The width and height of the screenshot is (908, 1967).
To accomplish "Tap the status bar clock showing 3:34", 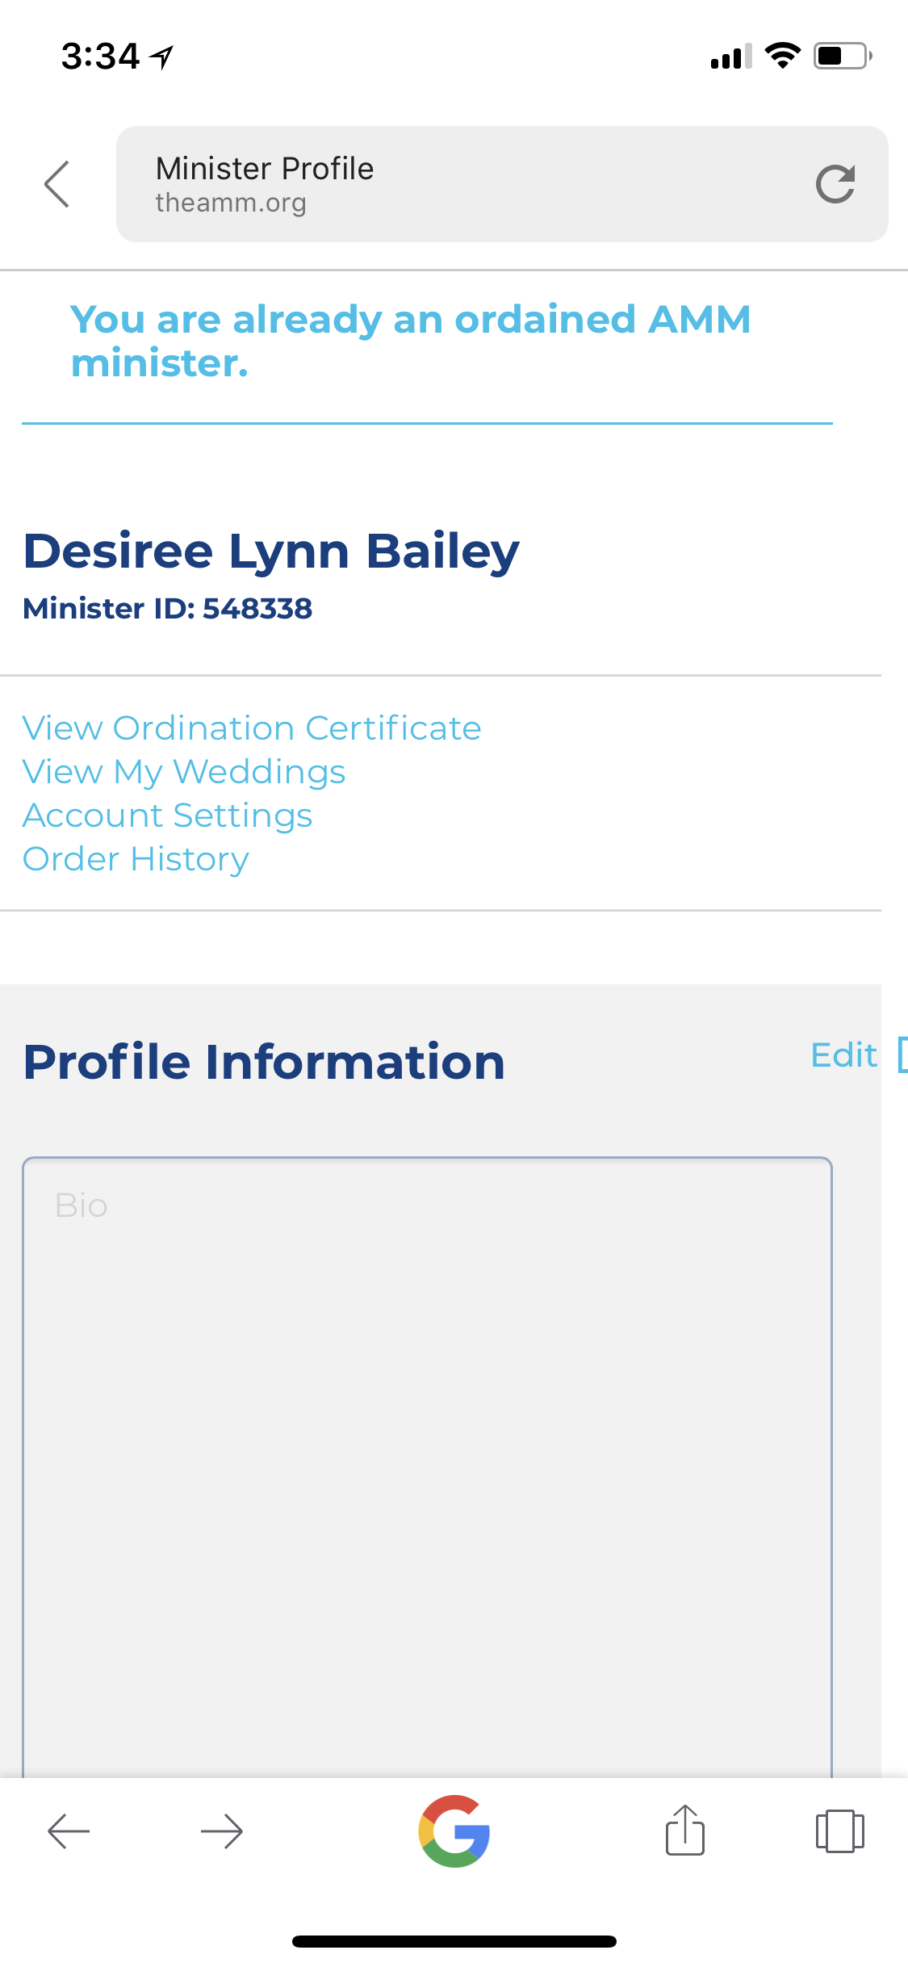I will tap(100, 57).
